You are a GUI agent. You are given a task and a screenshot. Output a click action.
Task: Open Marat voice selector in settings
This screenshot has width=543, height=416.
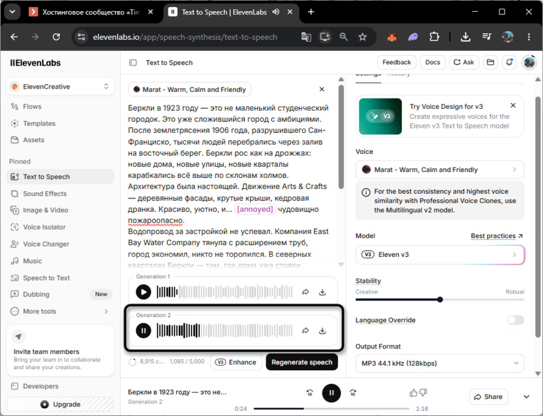point(439,170)
